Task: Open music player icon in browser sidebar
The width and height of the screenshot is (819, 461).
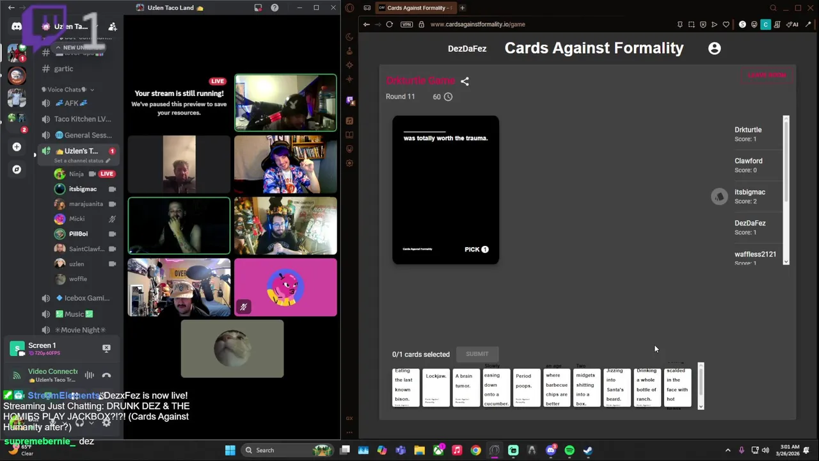Action: pos(349,120)
